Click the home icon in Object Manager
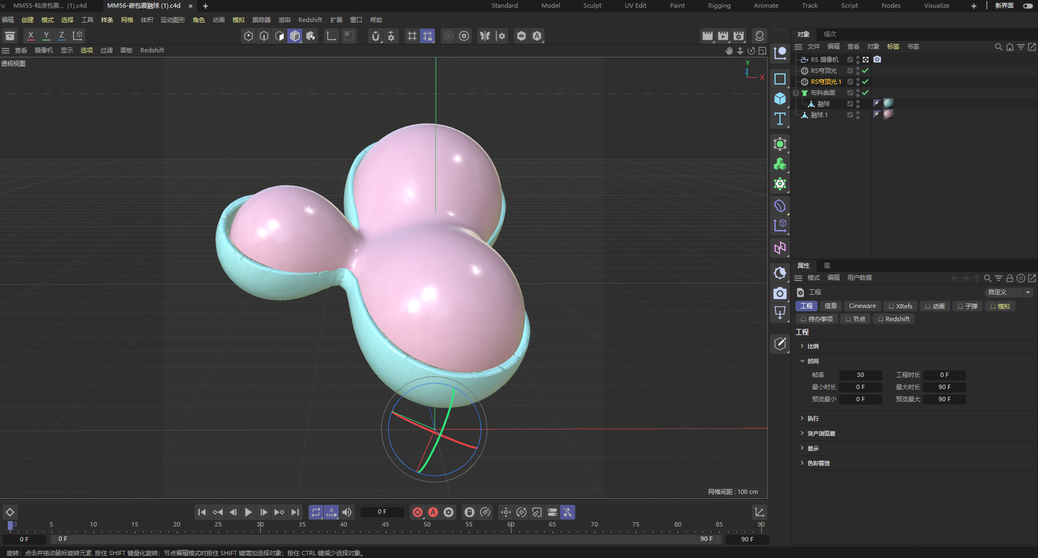 tap(1010, 47)
